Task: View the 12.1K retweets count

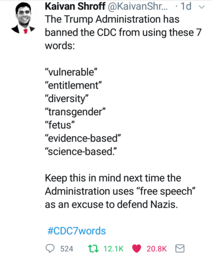Action: 114,249
